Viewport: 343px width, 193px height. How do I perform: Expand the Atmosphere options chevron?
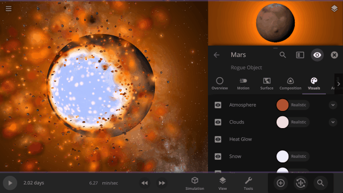[333, 105]
